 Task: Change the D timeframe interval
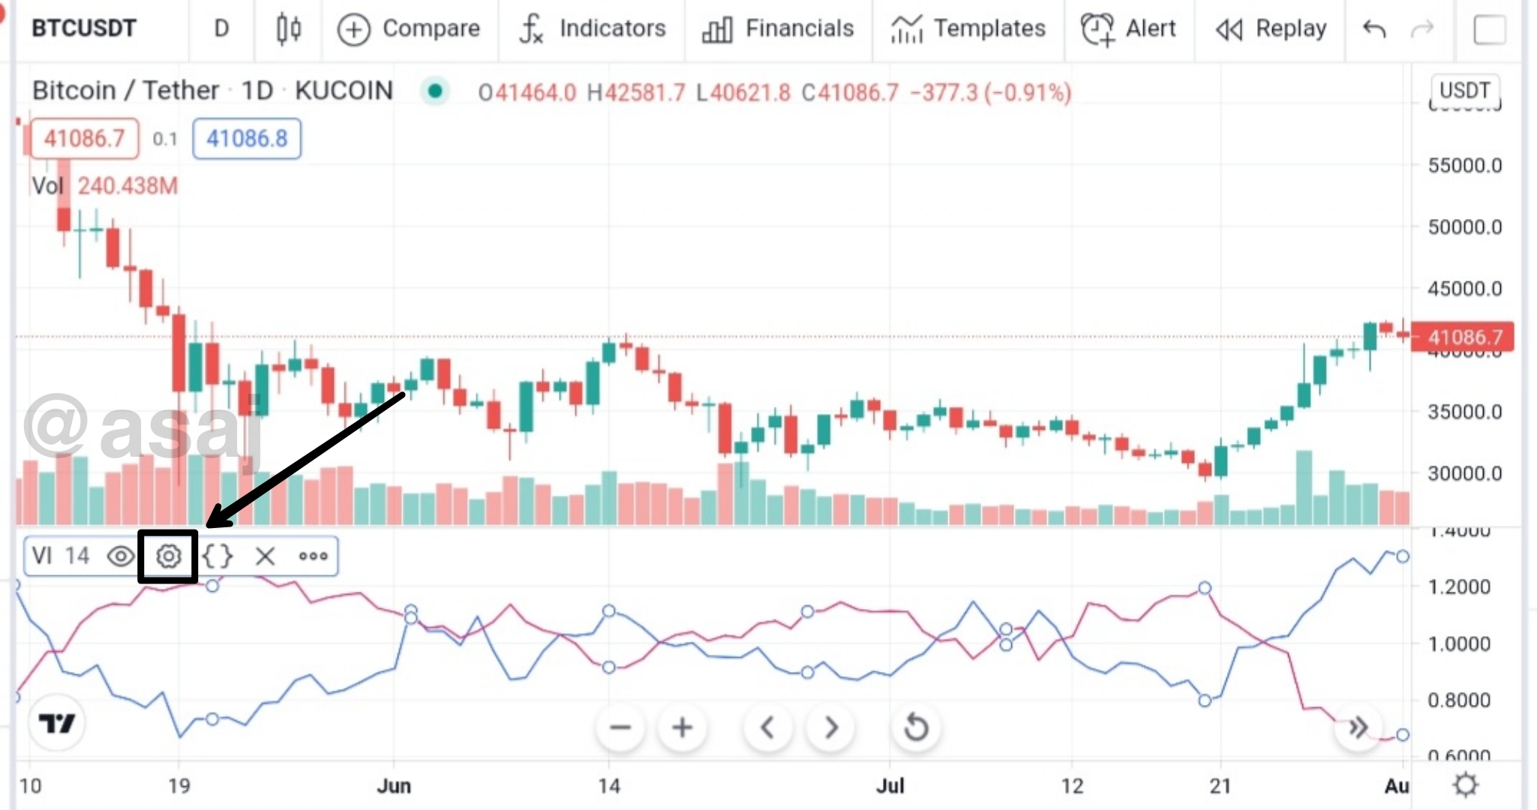pyautogui.click(x=221, y=29)
